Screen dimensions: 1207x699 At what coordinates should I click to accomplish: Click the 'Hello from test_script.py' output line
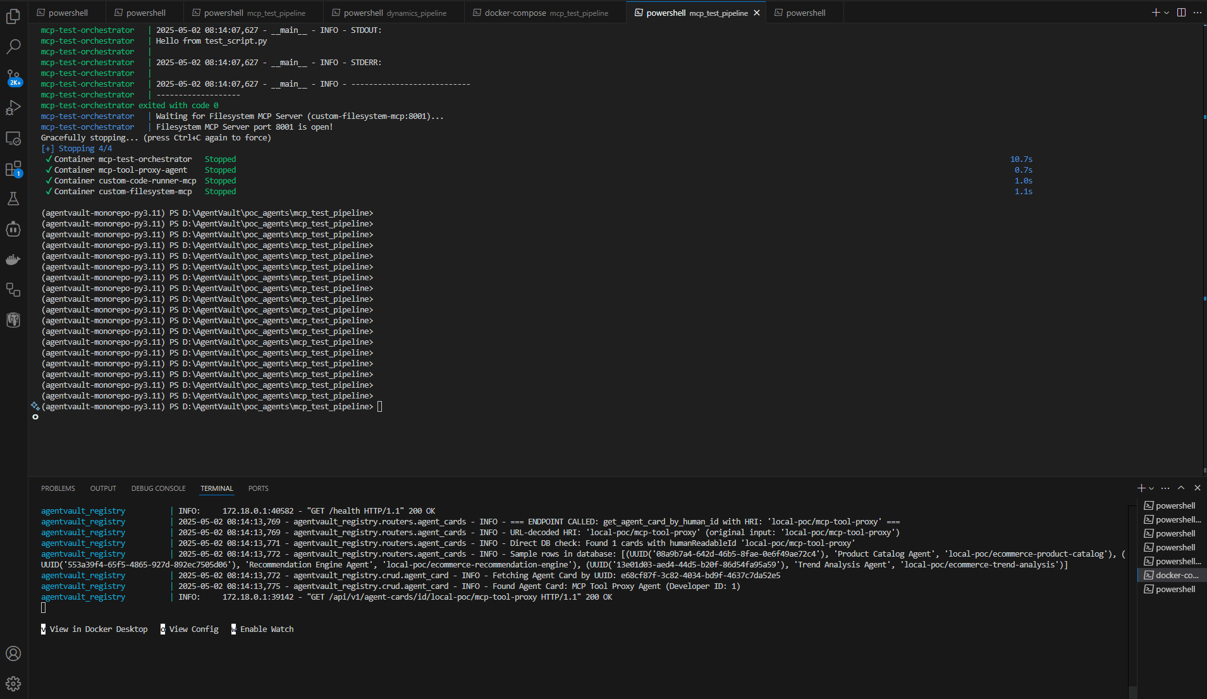pyautogui.click(x=211, y=41)
